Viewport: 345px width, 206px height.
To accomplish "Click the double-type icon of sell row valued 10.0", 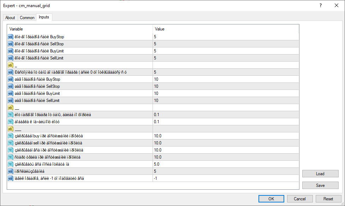I will point(10,143).
